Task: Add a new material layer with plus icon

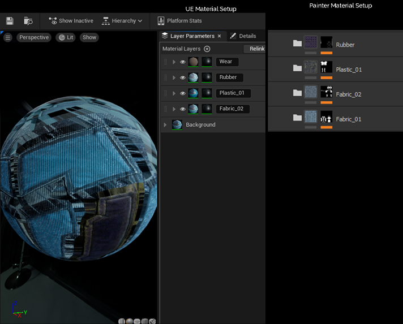Action: pyautogui.click(x=207, y=49)
